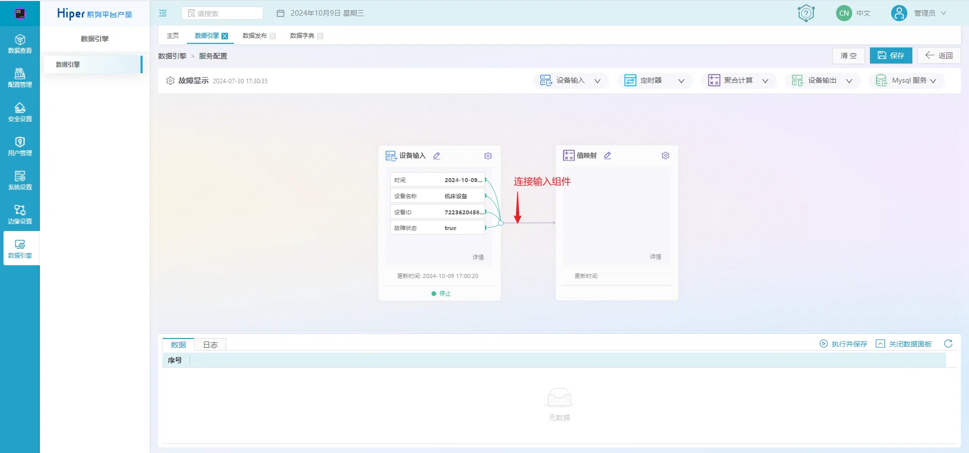
Task: Switch to the 主页 tab
Action: 173,36
